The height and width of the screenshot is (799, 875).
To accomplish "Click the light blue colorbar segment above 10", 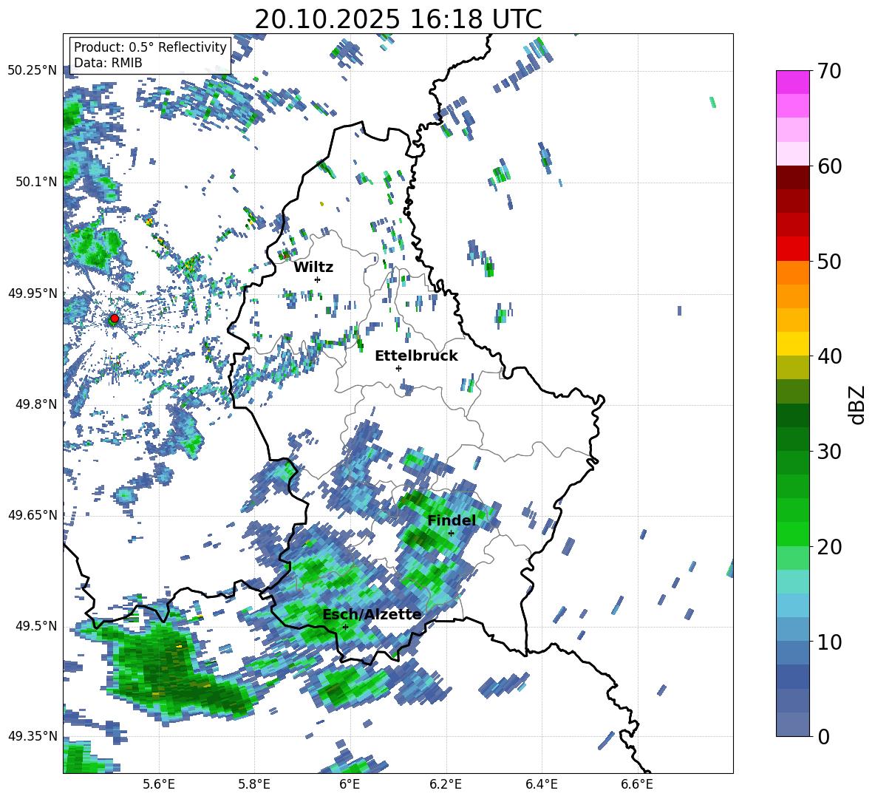I will click(x=792, y=605).
